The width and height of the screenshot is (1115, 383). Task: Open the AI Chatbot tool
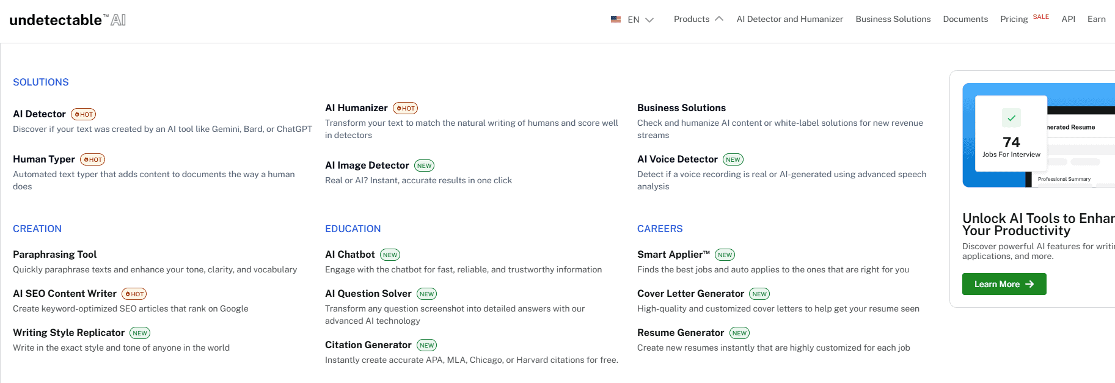pyautogui.click(x=349, y=254)
